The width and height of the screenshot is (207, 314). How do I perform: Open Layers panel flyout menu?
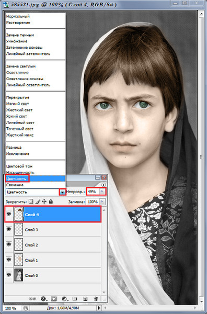pos(103,185)
